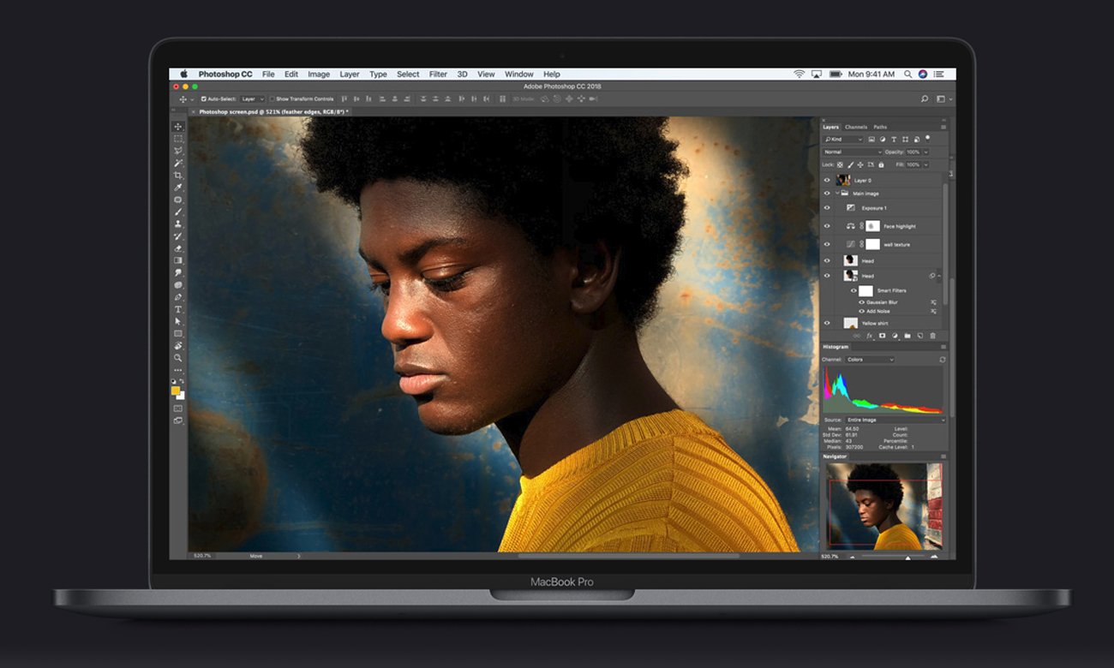Viewport: 1114px width, 668px height.
Task: Hide the Gaussian Blur smart filter
Action: [861, 302]
